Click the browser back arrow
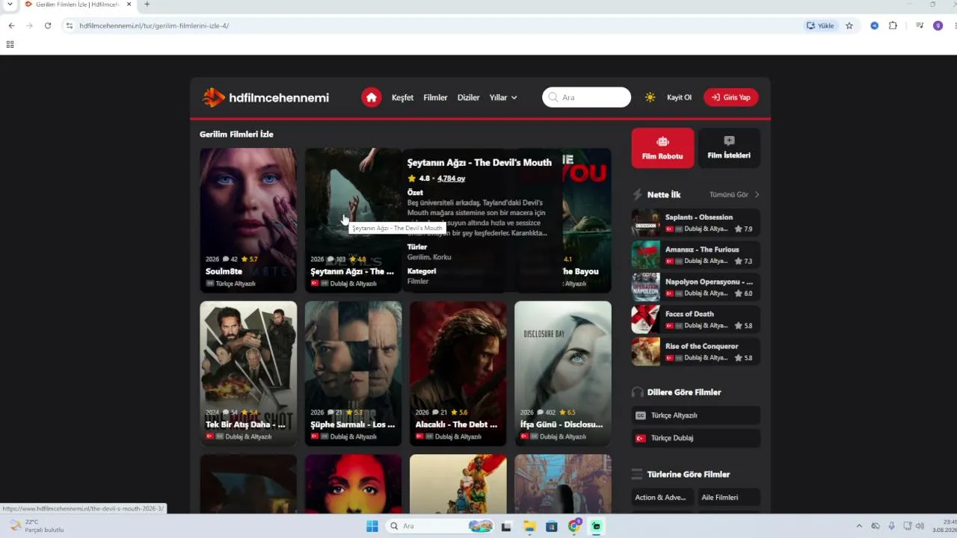The width and height of the screenshot is (957, 538). click(x=11, y=25)
